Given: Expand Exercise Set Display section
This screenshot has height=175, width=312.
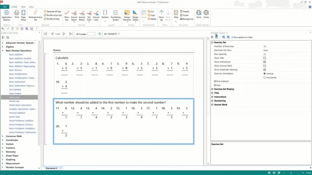Looking at the screenshot, I should (212, 89).
